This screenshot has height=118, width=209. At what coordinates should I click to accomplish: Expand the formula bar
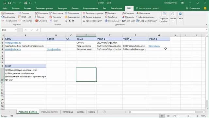[x=206, y=30]
